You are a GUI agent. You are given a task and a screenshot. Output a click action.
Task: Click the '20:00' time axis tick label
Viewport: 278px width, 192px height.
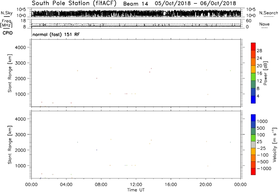tap(205, 185)
